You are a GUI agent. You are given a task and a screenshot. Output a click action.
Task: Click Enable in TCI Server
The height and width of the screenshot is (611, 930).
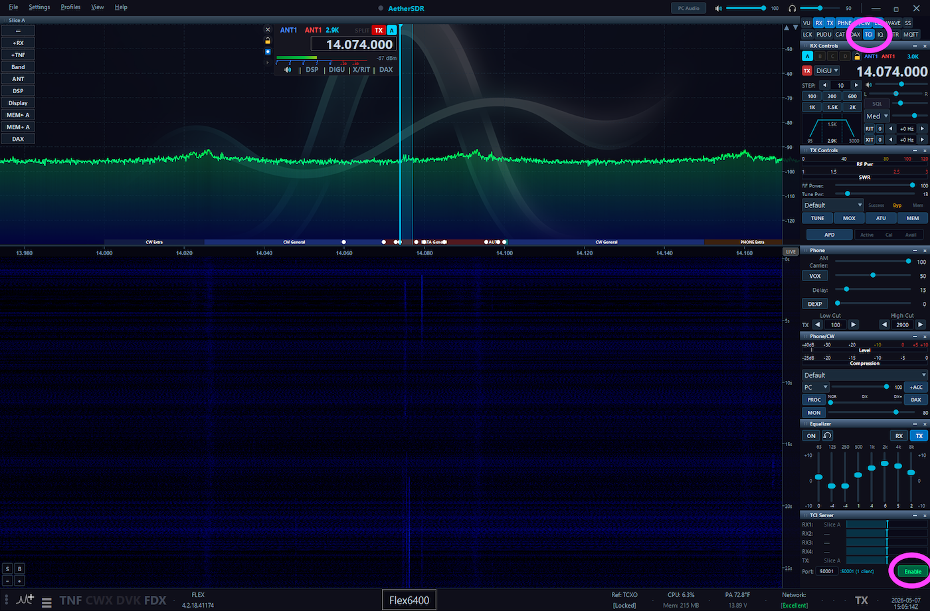pyautogui.click(x=913, y=571)
